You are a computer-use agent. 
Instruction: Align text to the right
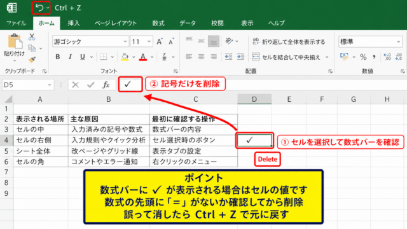click(x=214, y=57)
